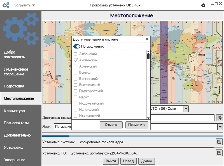Click the UBLinux gears logo in title bar

(6, 5)
